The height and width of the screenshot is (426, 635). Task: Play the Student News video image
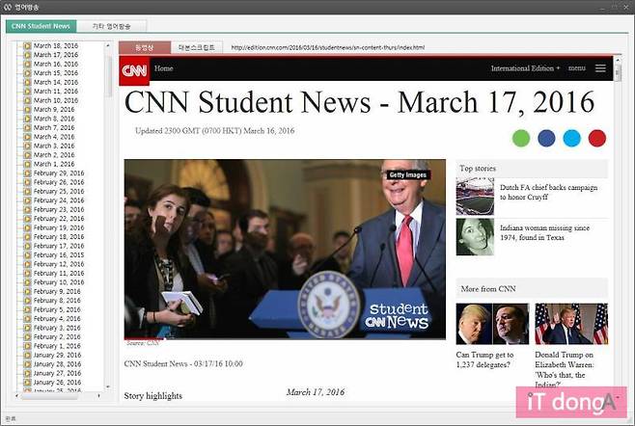[285, 249]
